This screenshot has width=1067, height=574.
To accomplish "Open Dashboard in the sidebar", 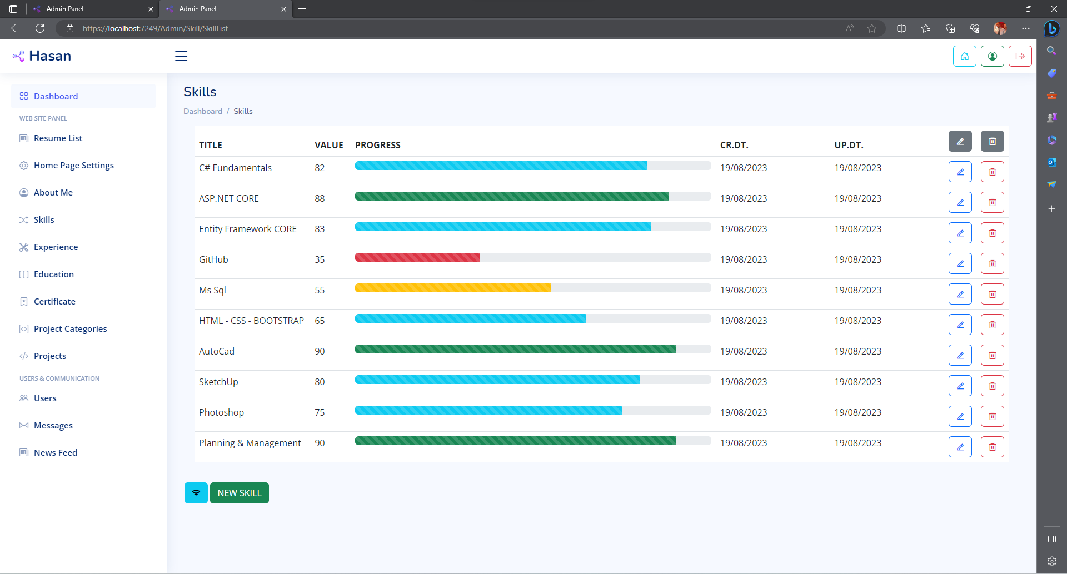I will tap(83, 96).
